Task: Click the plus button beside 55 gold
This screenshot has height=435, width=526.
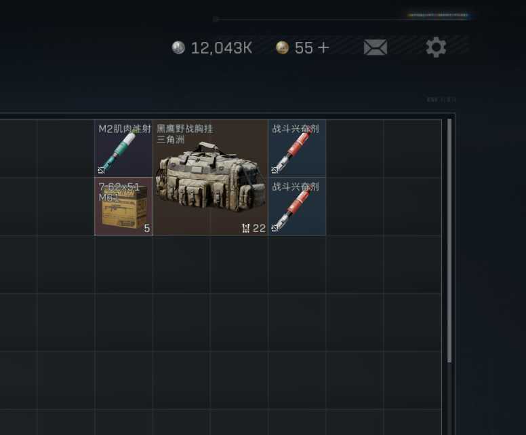Action: [x=323, y=48]
